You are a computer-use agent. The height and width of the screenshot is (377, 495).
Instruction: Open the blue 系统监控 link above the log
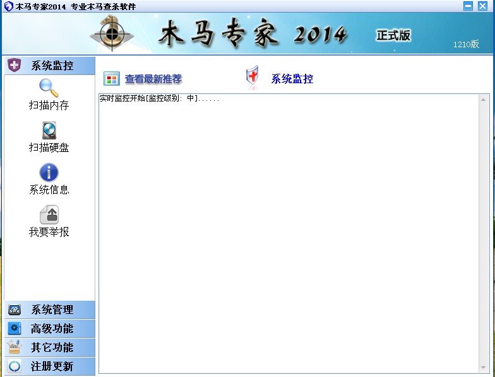[x=292, y=79]
